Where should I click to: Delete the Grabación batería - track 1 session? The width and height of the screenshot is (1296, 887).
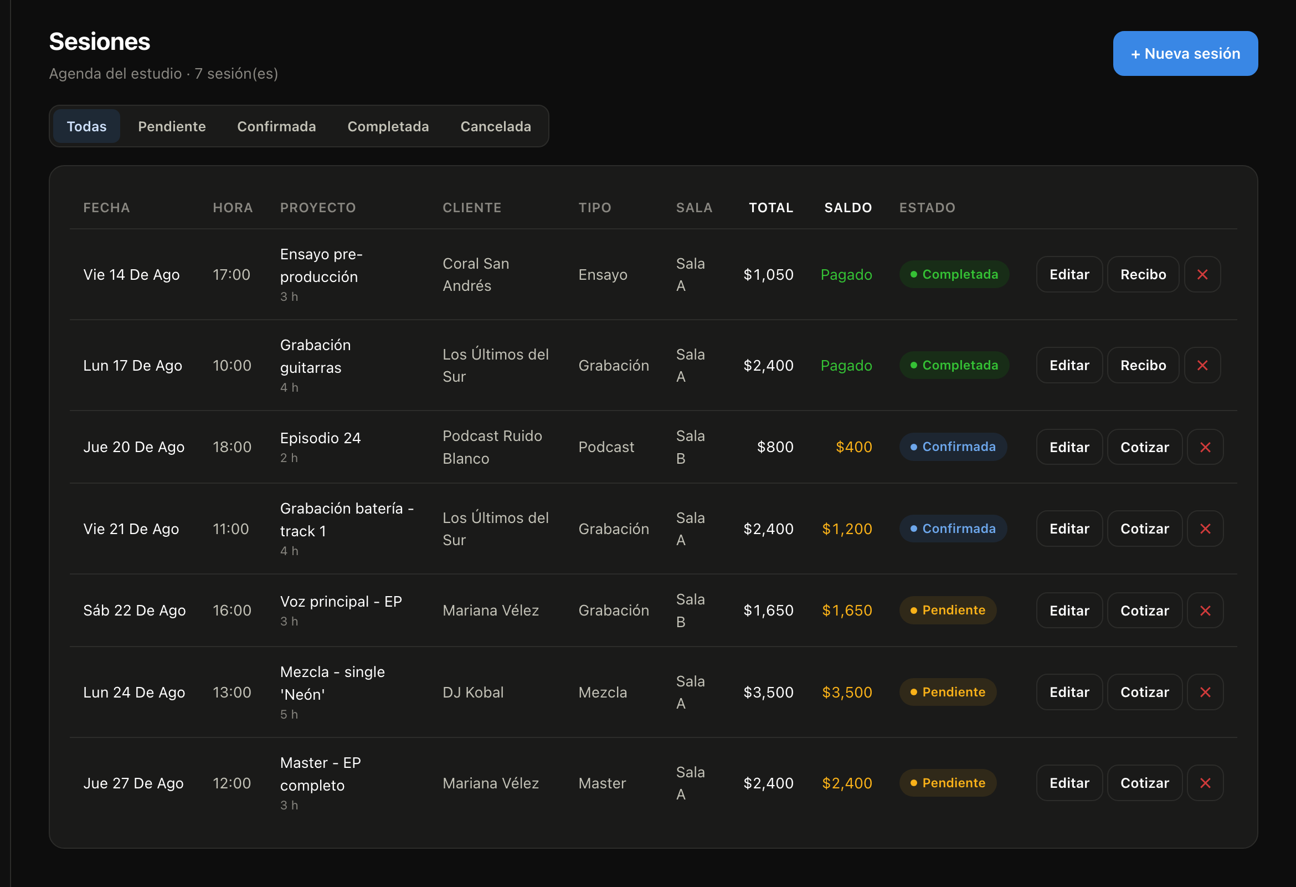(1205, 529)
